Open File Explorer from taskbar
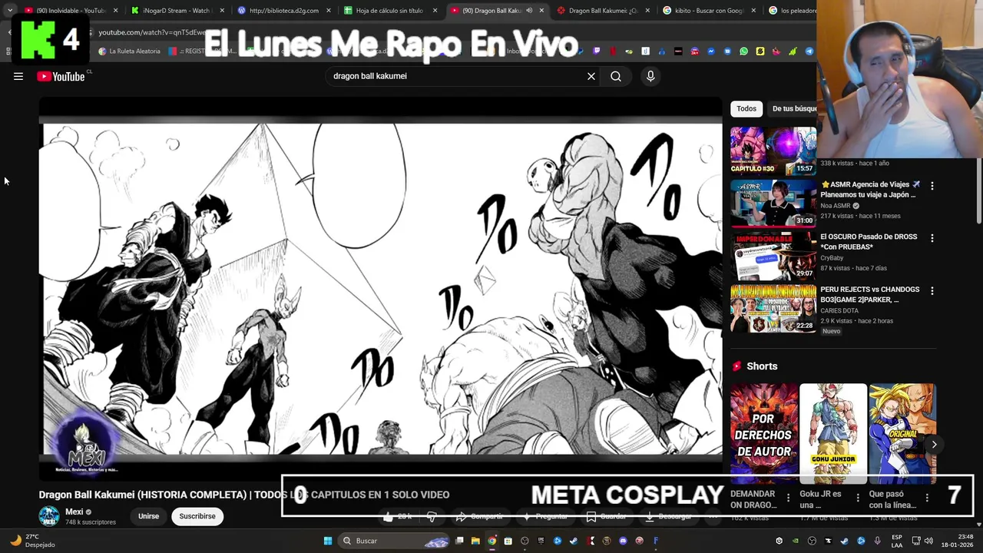Image resolution: width=983 pixels, height=553 pixels. (x=475, y=541)
